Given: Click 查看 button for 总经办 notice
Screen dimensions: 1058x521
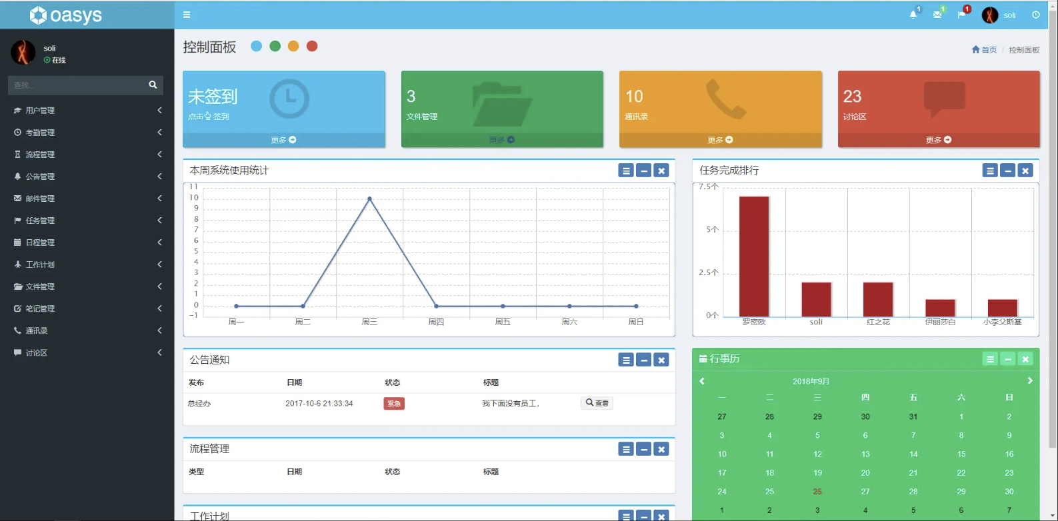Looking at the screenshot, I should coord(597,403).
